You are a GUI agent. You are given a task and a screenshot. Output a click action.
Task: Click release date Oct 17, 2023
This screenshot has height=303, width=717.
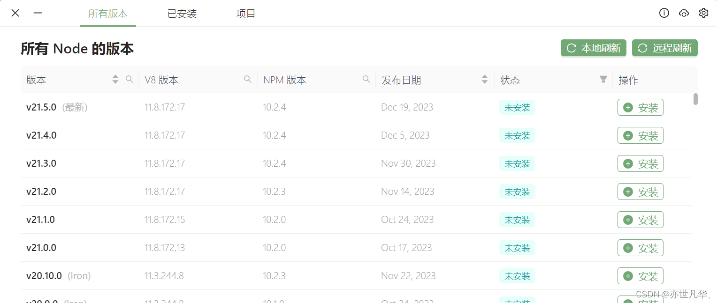[406, 248]
